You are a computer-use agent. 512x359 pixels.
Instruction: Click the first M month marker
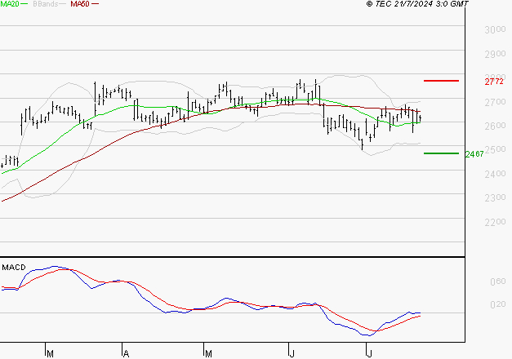click(50, 353)
